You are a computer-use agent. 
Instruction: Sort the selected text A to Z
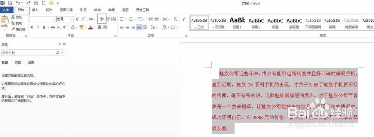point(176,19)
